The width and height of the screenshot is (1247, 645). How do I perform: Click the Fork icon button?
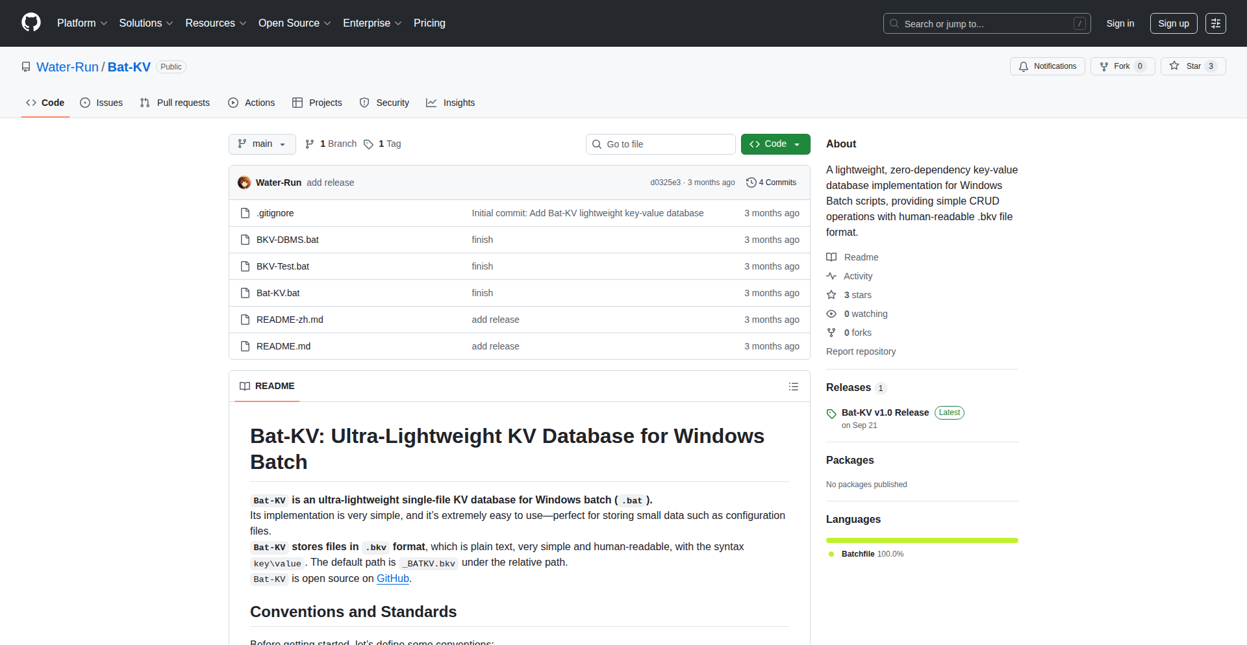coord(1104,66)
